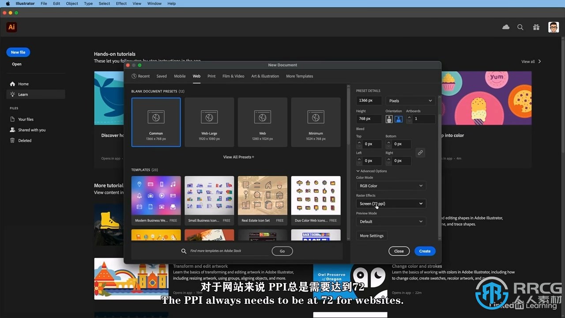Click the Close button in dialog

(x=399, y=251)
